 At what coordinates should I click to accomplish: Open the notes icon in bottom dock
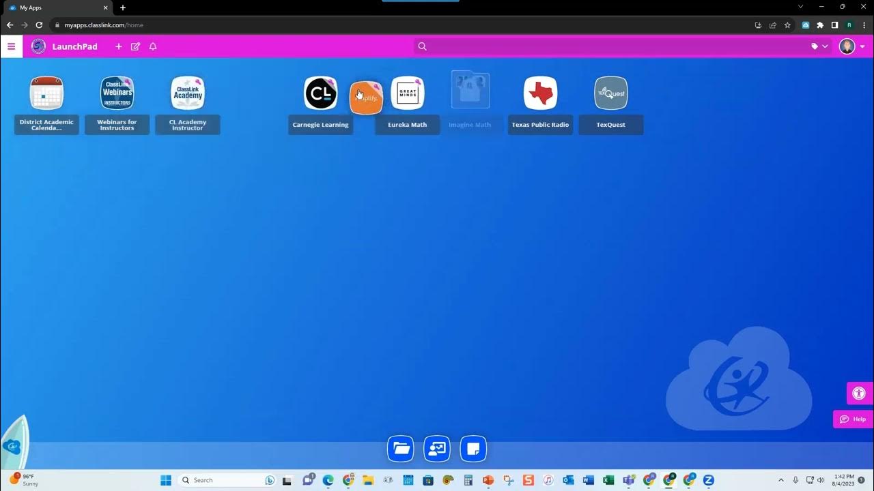pyautogui.click(x=474, y=449)
